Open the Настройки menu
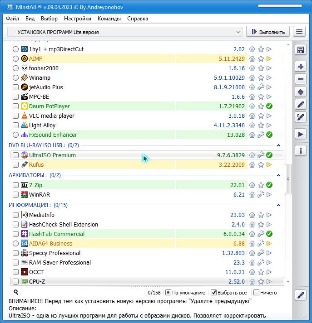The height and width of the screenshot is (323, 312). click(x=78, y=19)
